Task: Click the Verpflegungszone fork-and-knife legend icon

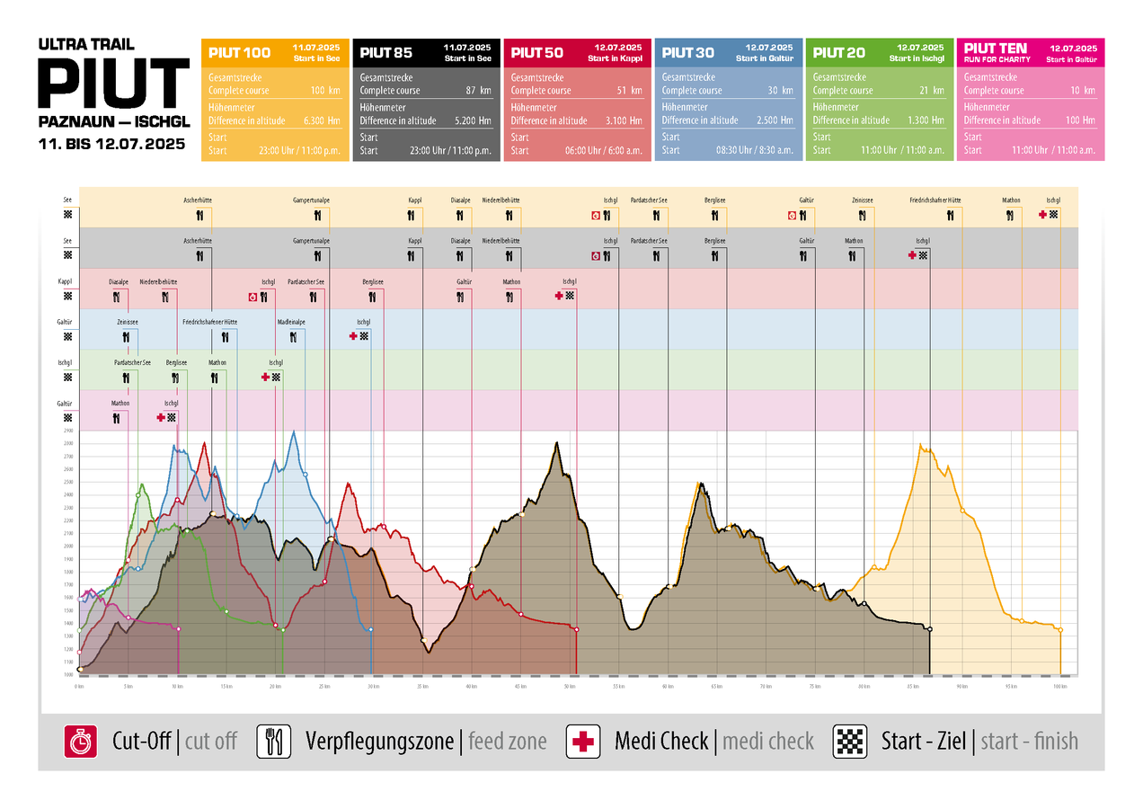Action: pyautogui.click(x=274, y=742)
